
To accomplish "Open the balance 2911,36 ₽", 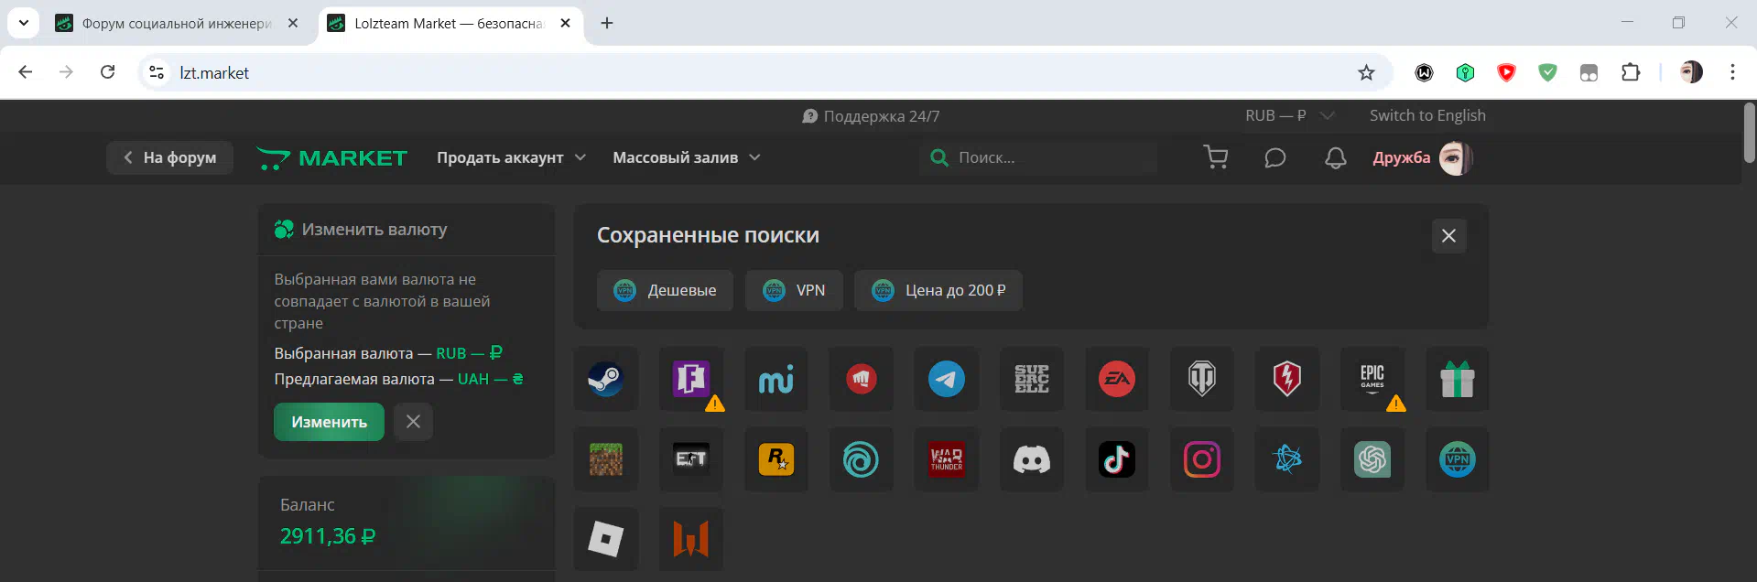I will pos(328,536).
